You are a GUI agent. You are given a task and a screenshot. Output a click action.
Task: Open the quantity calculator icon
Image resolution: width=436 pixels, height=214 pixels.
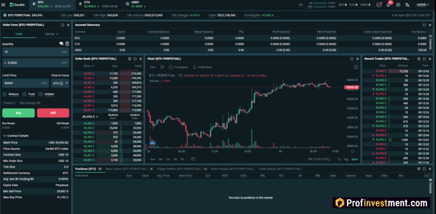point(67,44)
